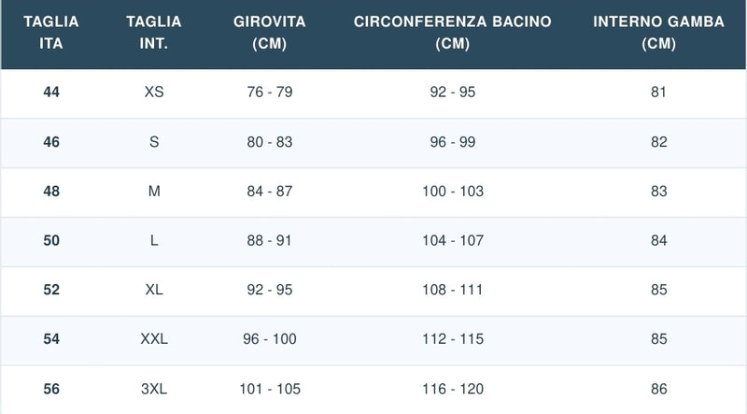Click waist value 96 - 100
Screen dimensions: 747x414
click(x=270, y=338)
